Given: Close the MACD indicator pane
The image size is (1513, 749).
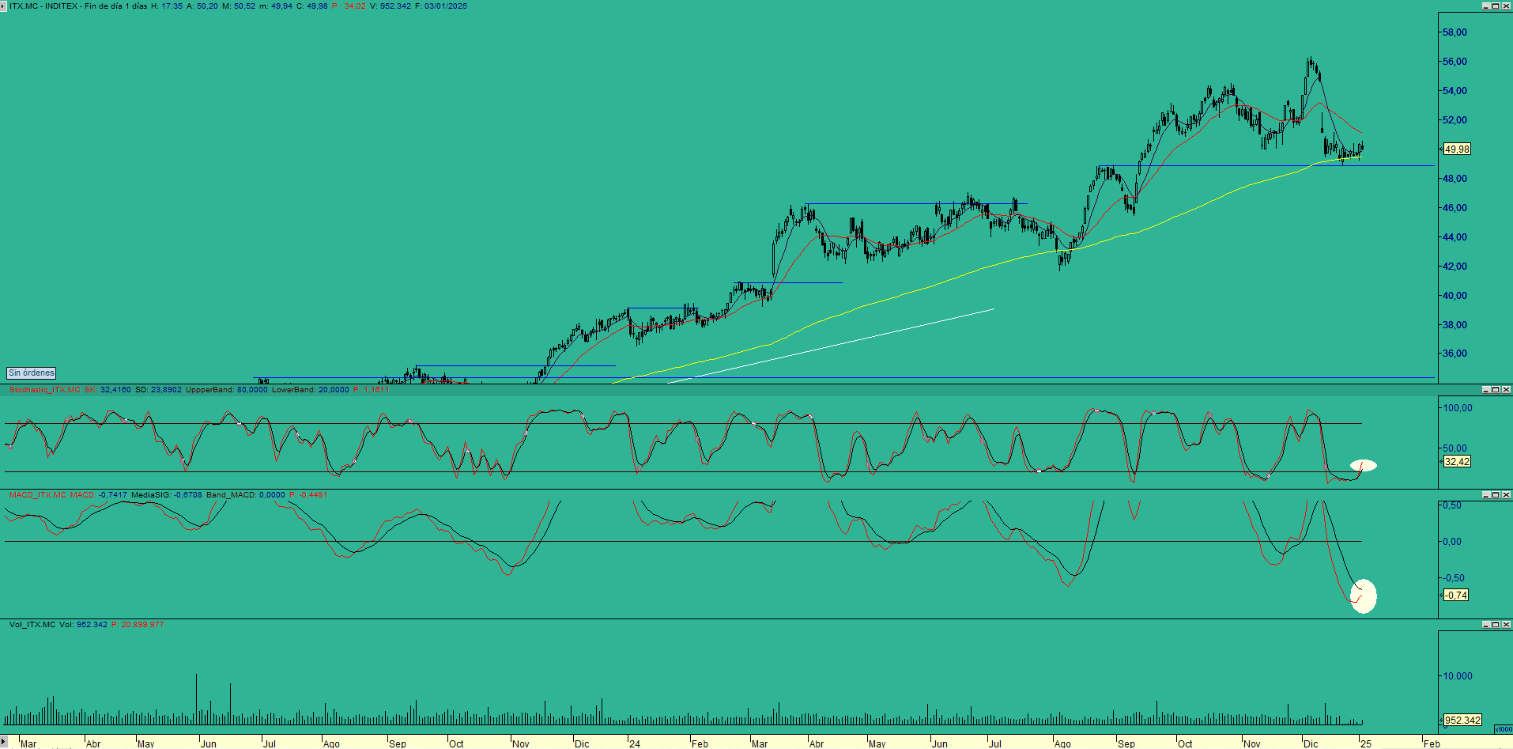Looking at the screenshot, I should pos(1506,494).
